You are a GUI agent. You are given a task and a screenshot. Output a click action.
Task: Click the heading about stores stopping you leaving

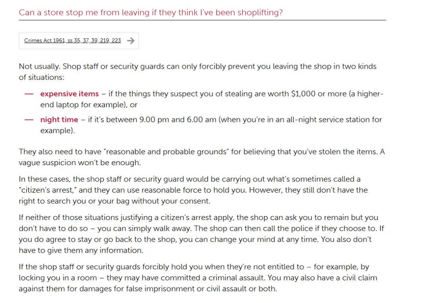[150, 13]
